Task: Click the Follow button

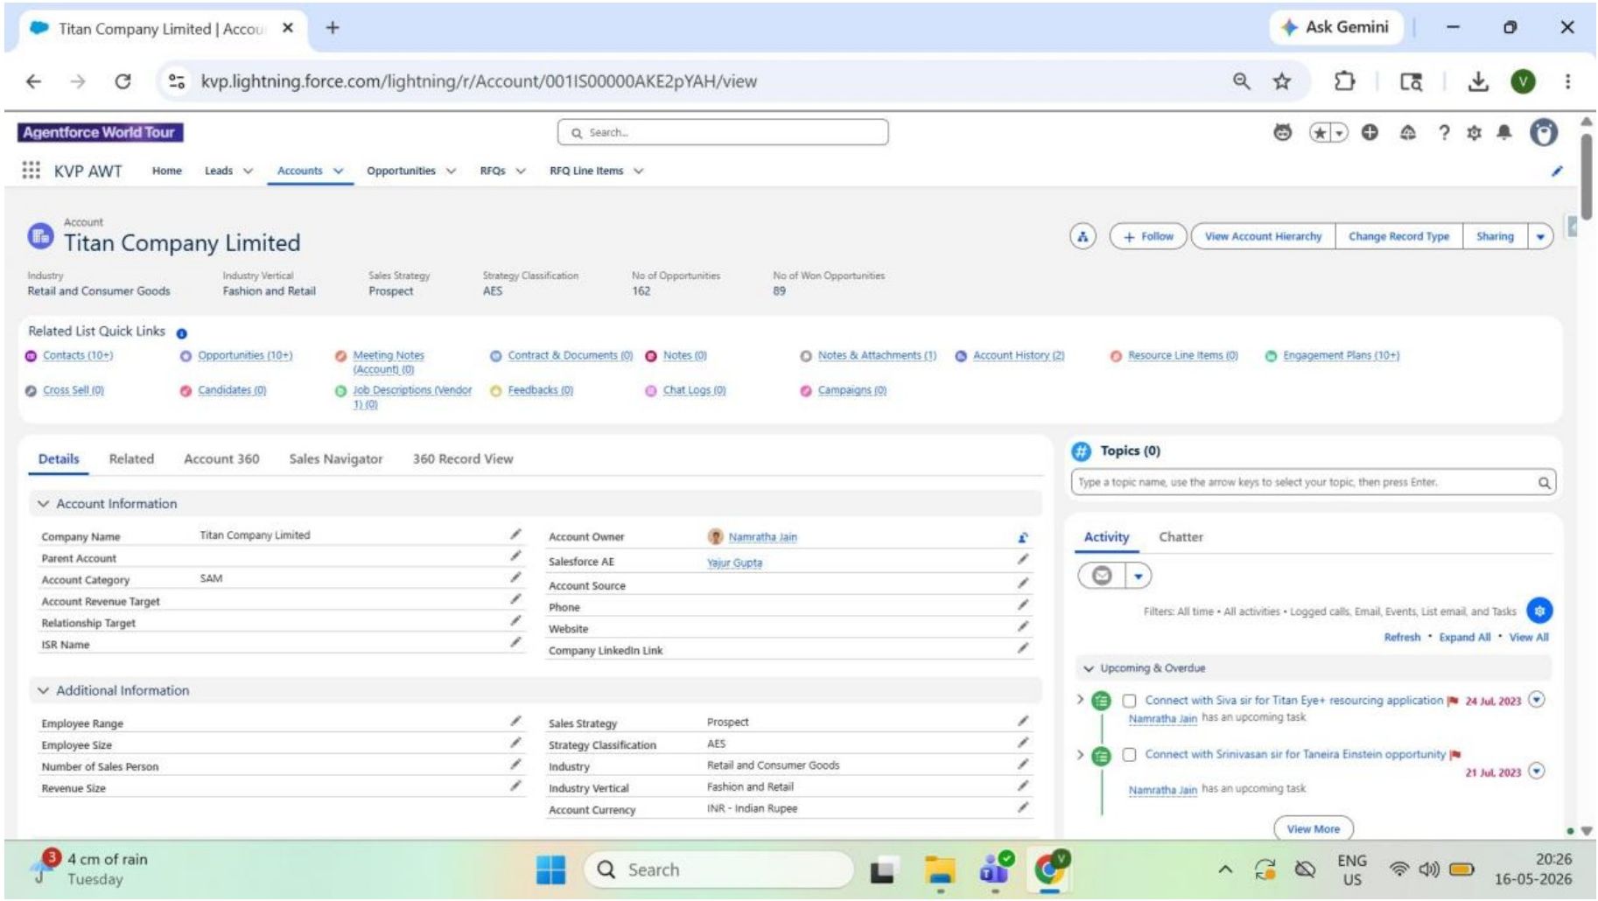Action: coord(1148,237)
